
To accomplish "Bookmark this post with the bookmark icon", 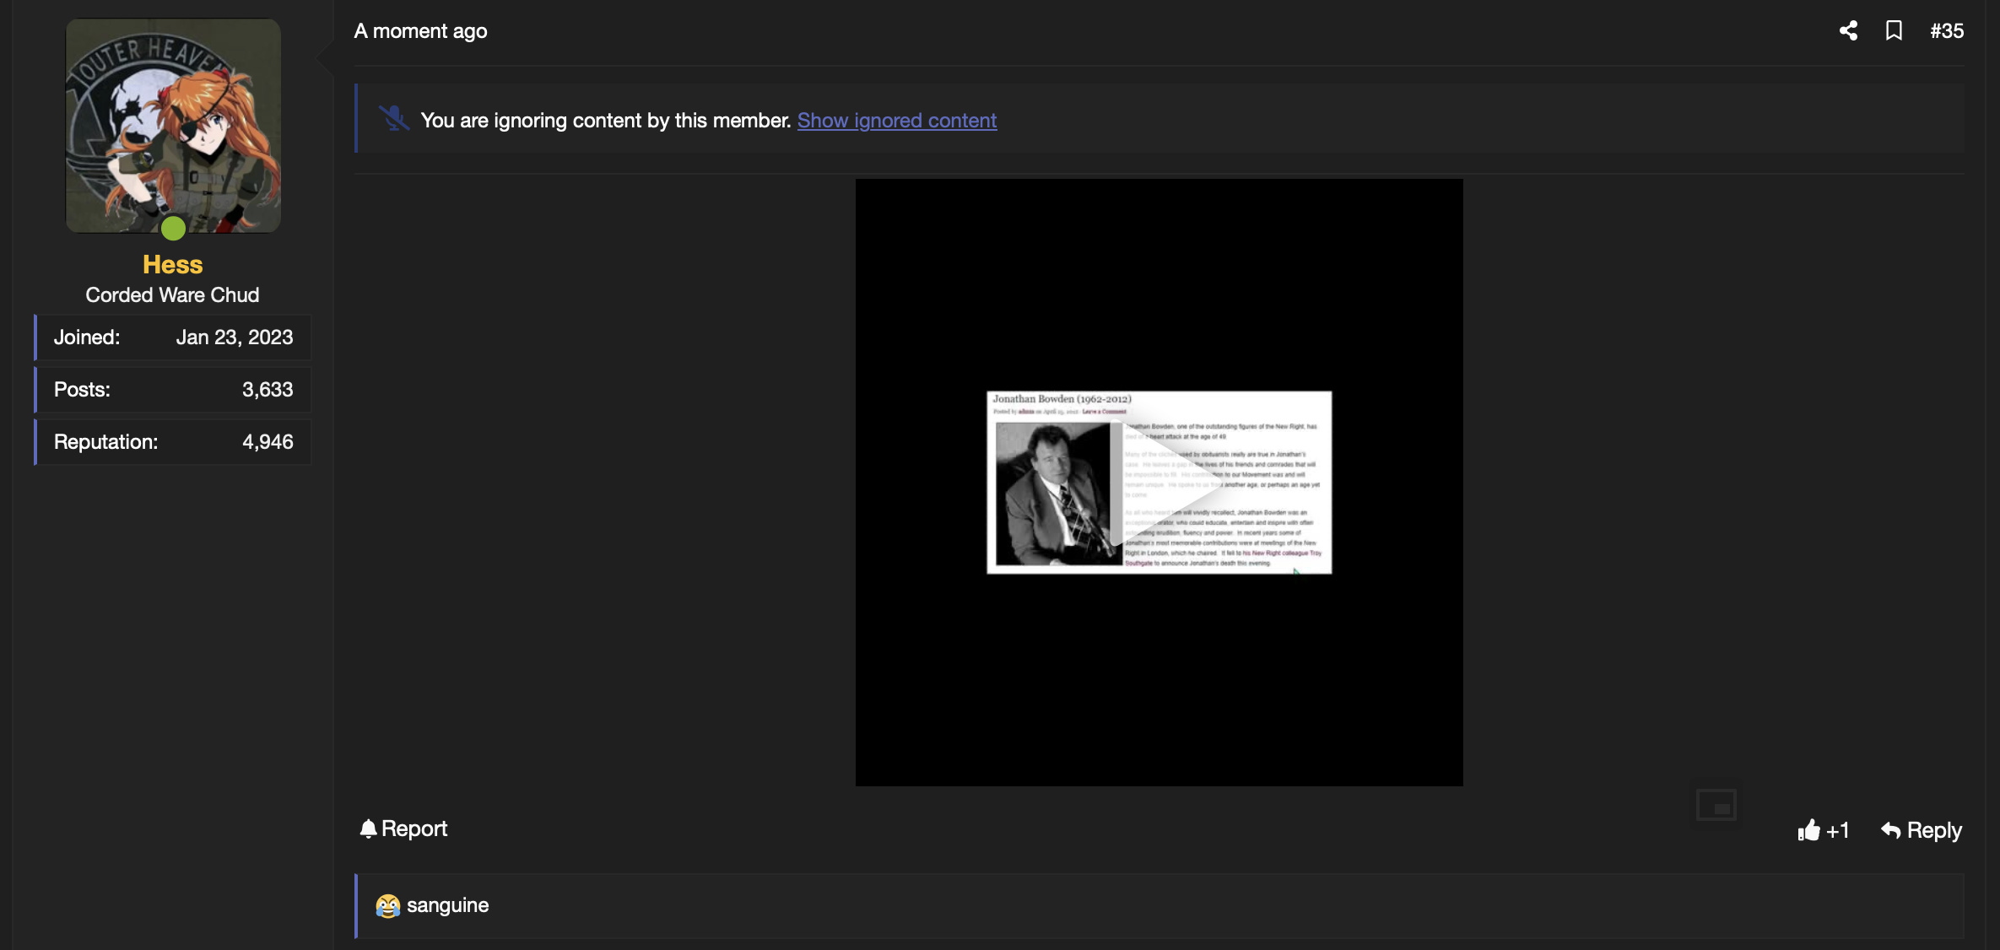I will [1894, 30].
